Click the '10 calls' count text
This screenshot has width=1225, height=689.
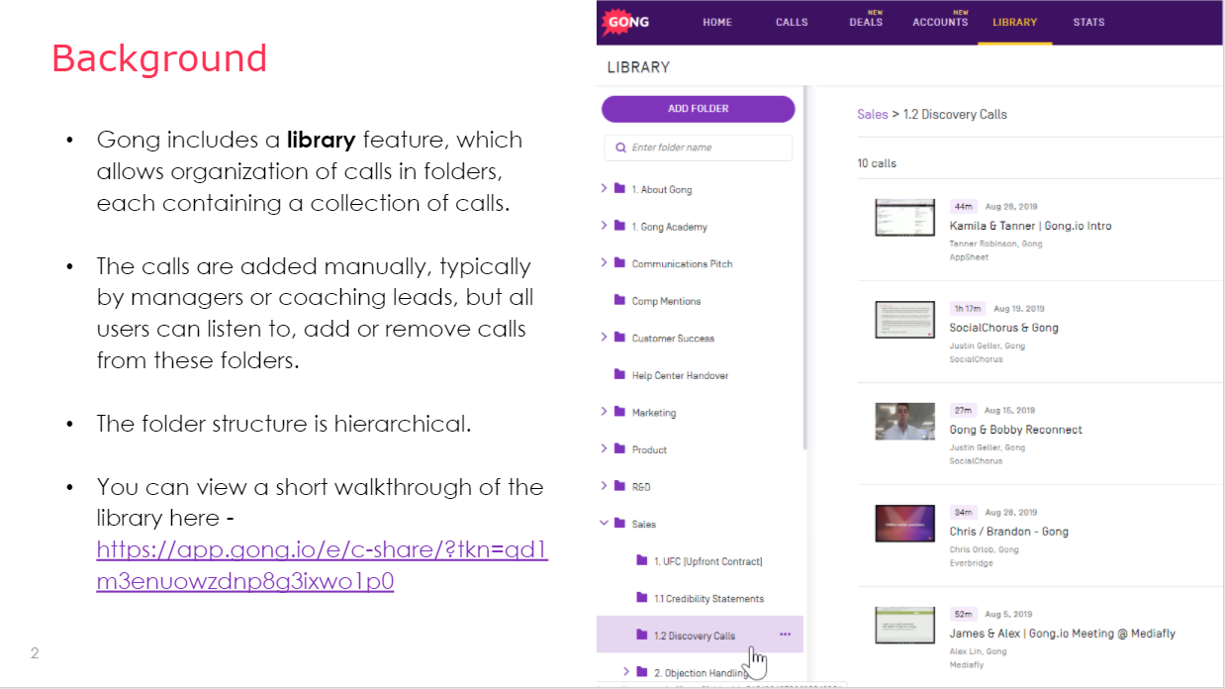(x=877, y=163)
